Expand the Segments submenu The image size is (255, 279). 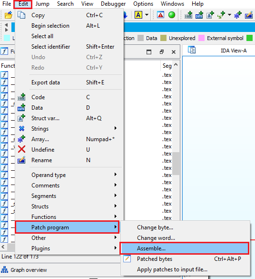pos(69,196)
